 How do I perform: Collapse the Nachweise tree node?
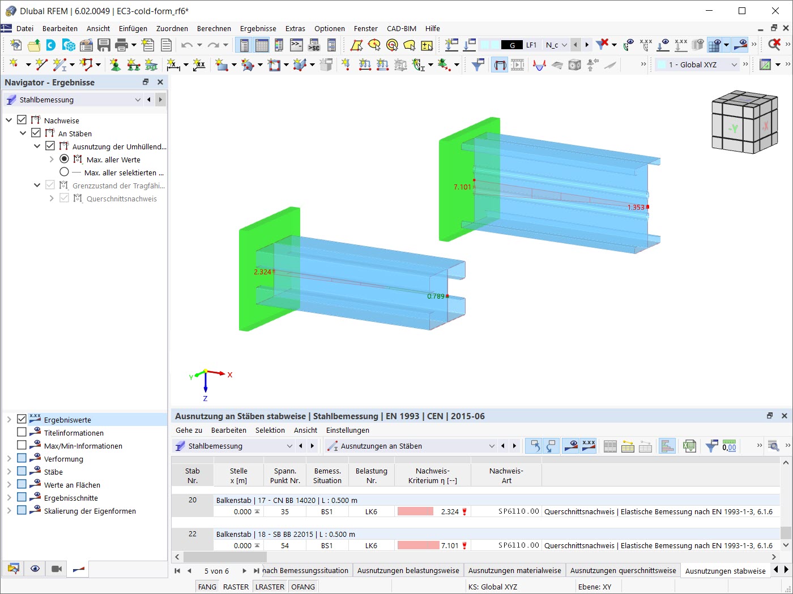coord(9,120)
